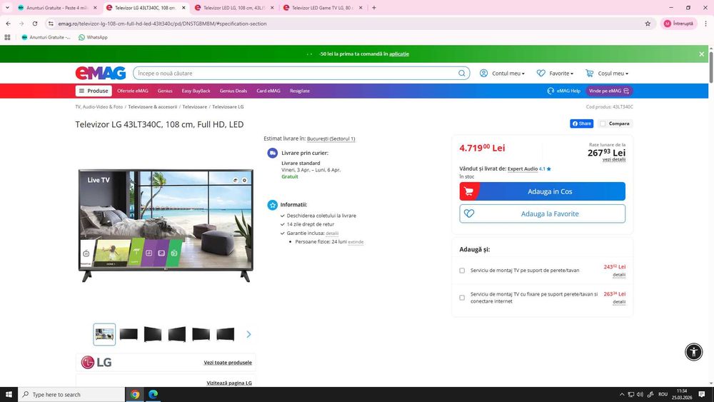714x402 pixels.
Task: Open the browser apps grid icon
Action: click(x=7, y=37)
